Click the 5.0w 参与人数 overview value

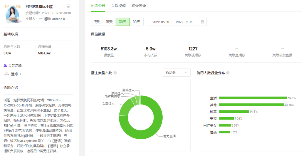[151, 49]
